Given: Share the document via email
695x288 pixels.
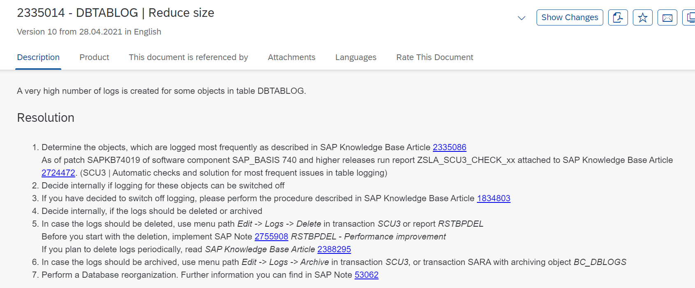Looking at the screenshot, I should (667, 17).
